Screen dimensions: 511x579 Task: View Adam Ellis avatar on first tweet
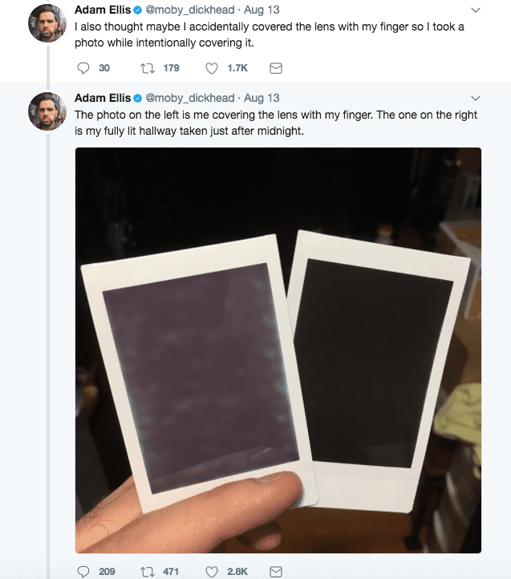(x=47, y=23)
